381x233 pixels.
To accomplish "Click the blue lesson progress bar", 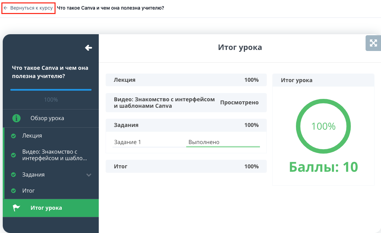I will [51, 90].
